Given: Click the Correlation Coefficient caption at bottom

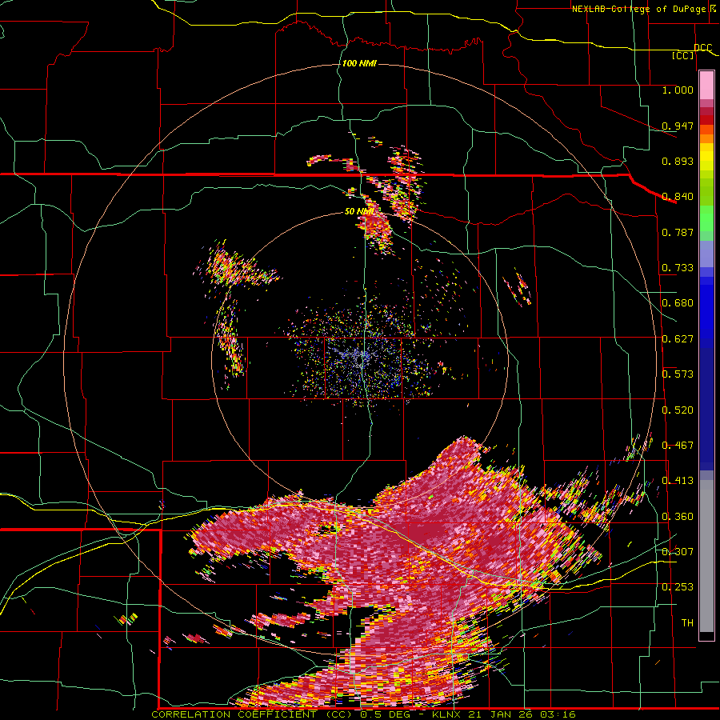Looking at the screenshot, I should [x=363, y=714].
